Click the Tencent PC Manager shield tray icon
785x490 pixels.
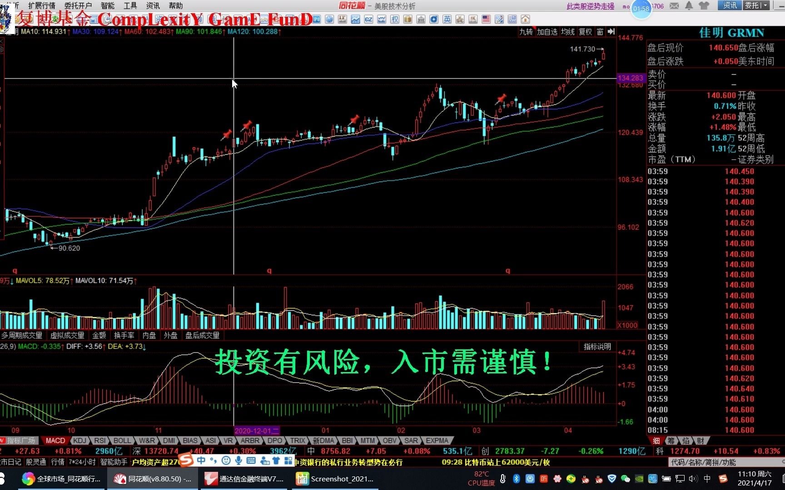click(612, 479)
